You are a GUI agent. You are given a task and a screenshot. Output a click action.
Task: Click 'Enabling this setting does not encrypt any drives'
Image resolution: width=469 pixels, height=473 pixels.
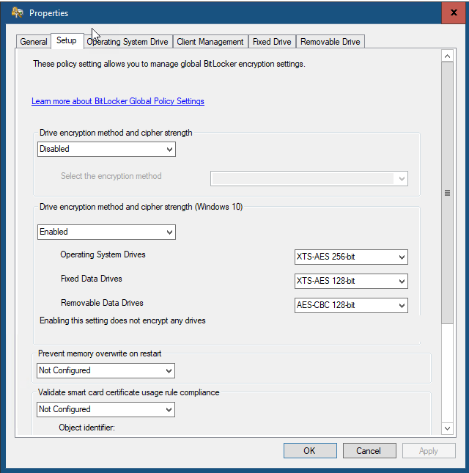[x=122, y=320]
